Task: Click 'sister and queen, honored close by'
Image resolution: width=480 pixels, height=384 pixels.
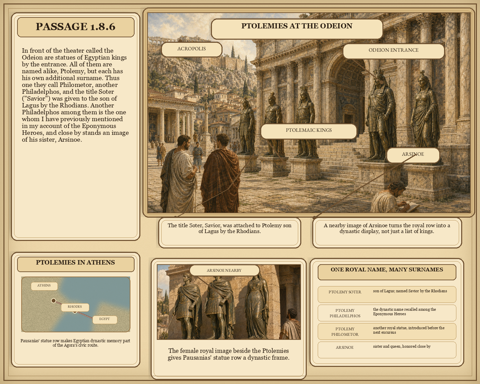Action: tap(402, 346)
